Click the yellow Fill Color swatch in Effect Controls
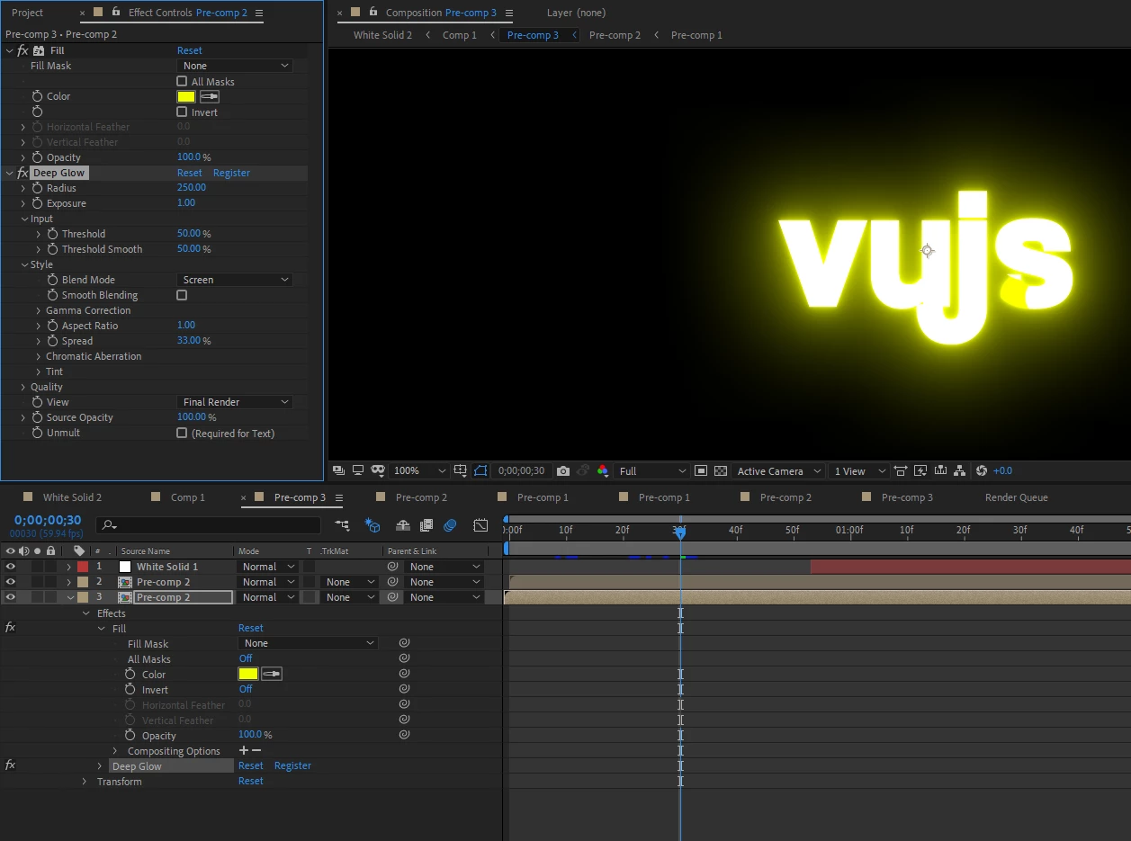The image size is (1131, 841). click(186, 96)
